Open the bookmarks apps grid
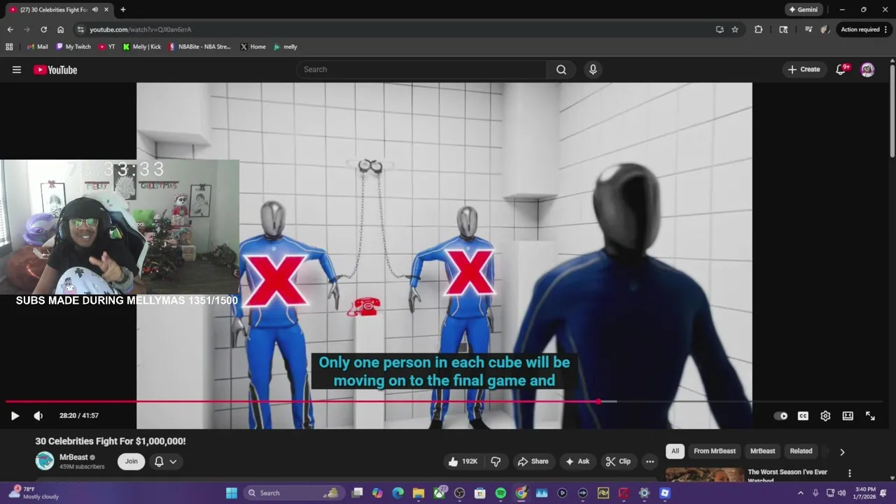The height and width of the screenshot is (504, 896). click(9, 47)
